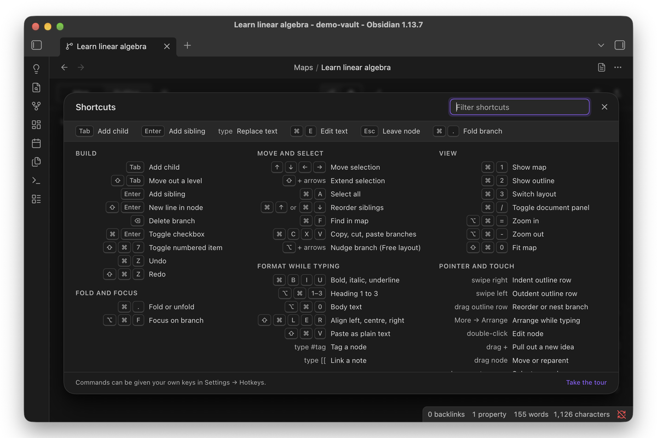Click the Undo shortcut label
The width and height of the screenshot is (657, 438).
158,261
